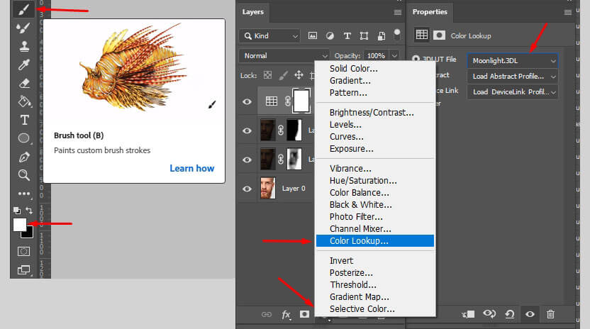Open the Normal blend mode dropdown
590x329 pixels.
click(x=284, y=56)
